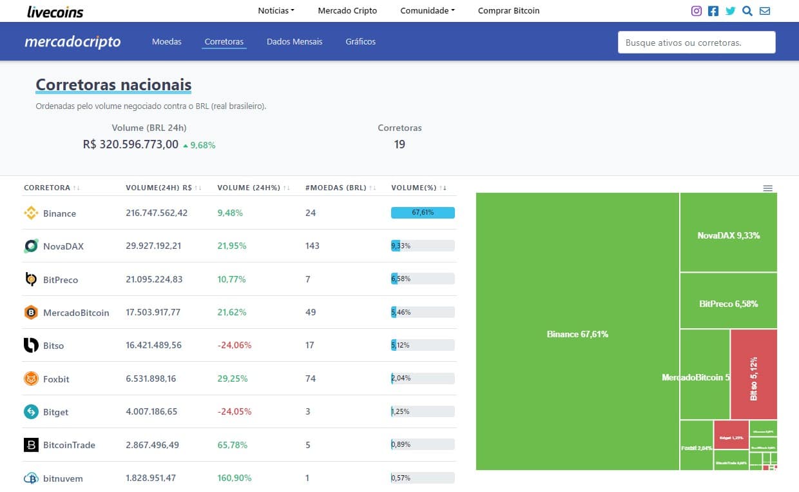The height and width of the screenshot is (492, 799).
Task: Click the Foxbit fox logo icon
Action: (x=31, y=379)
